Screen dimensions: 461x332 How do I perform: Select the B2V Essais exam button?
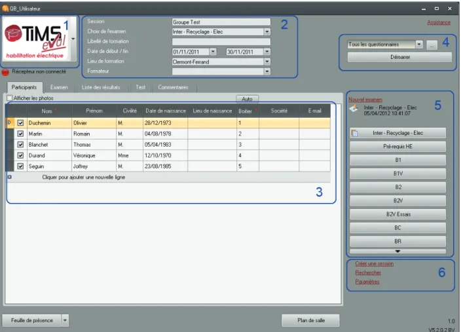point(397,214)
